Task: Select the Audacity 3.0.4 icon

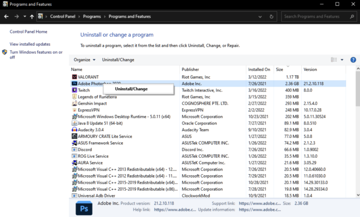Action: tap(74, 130)
